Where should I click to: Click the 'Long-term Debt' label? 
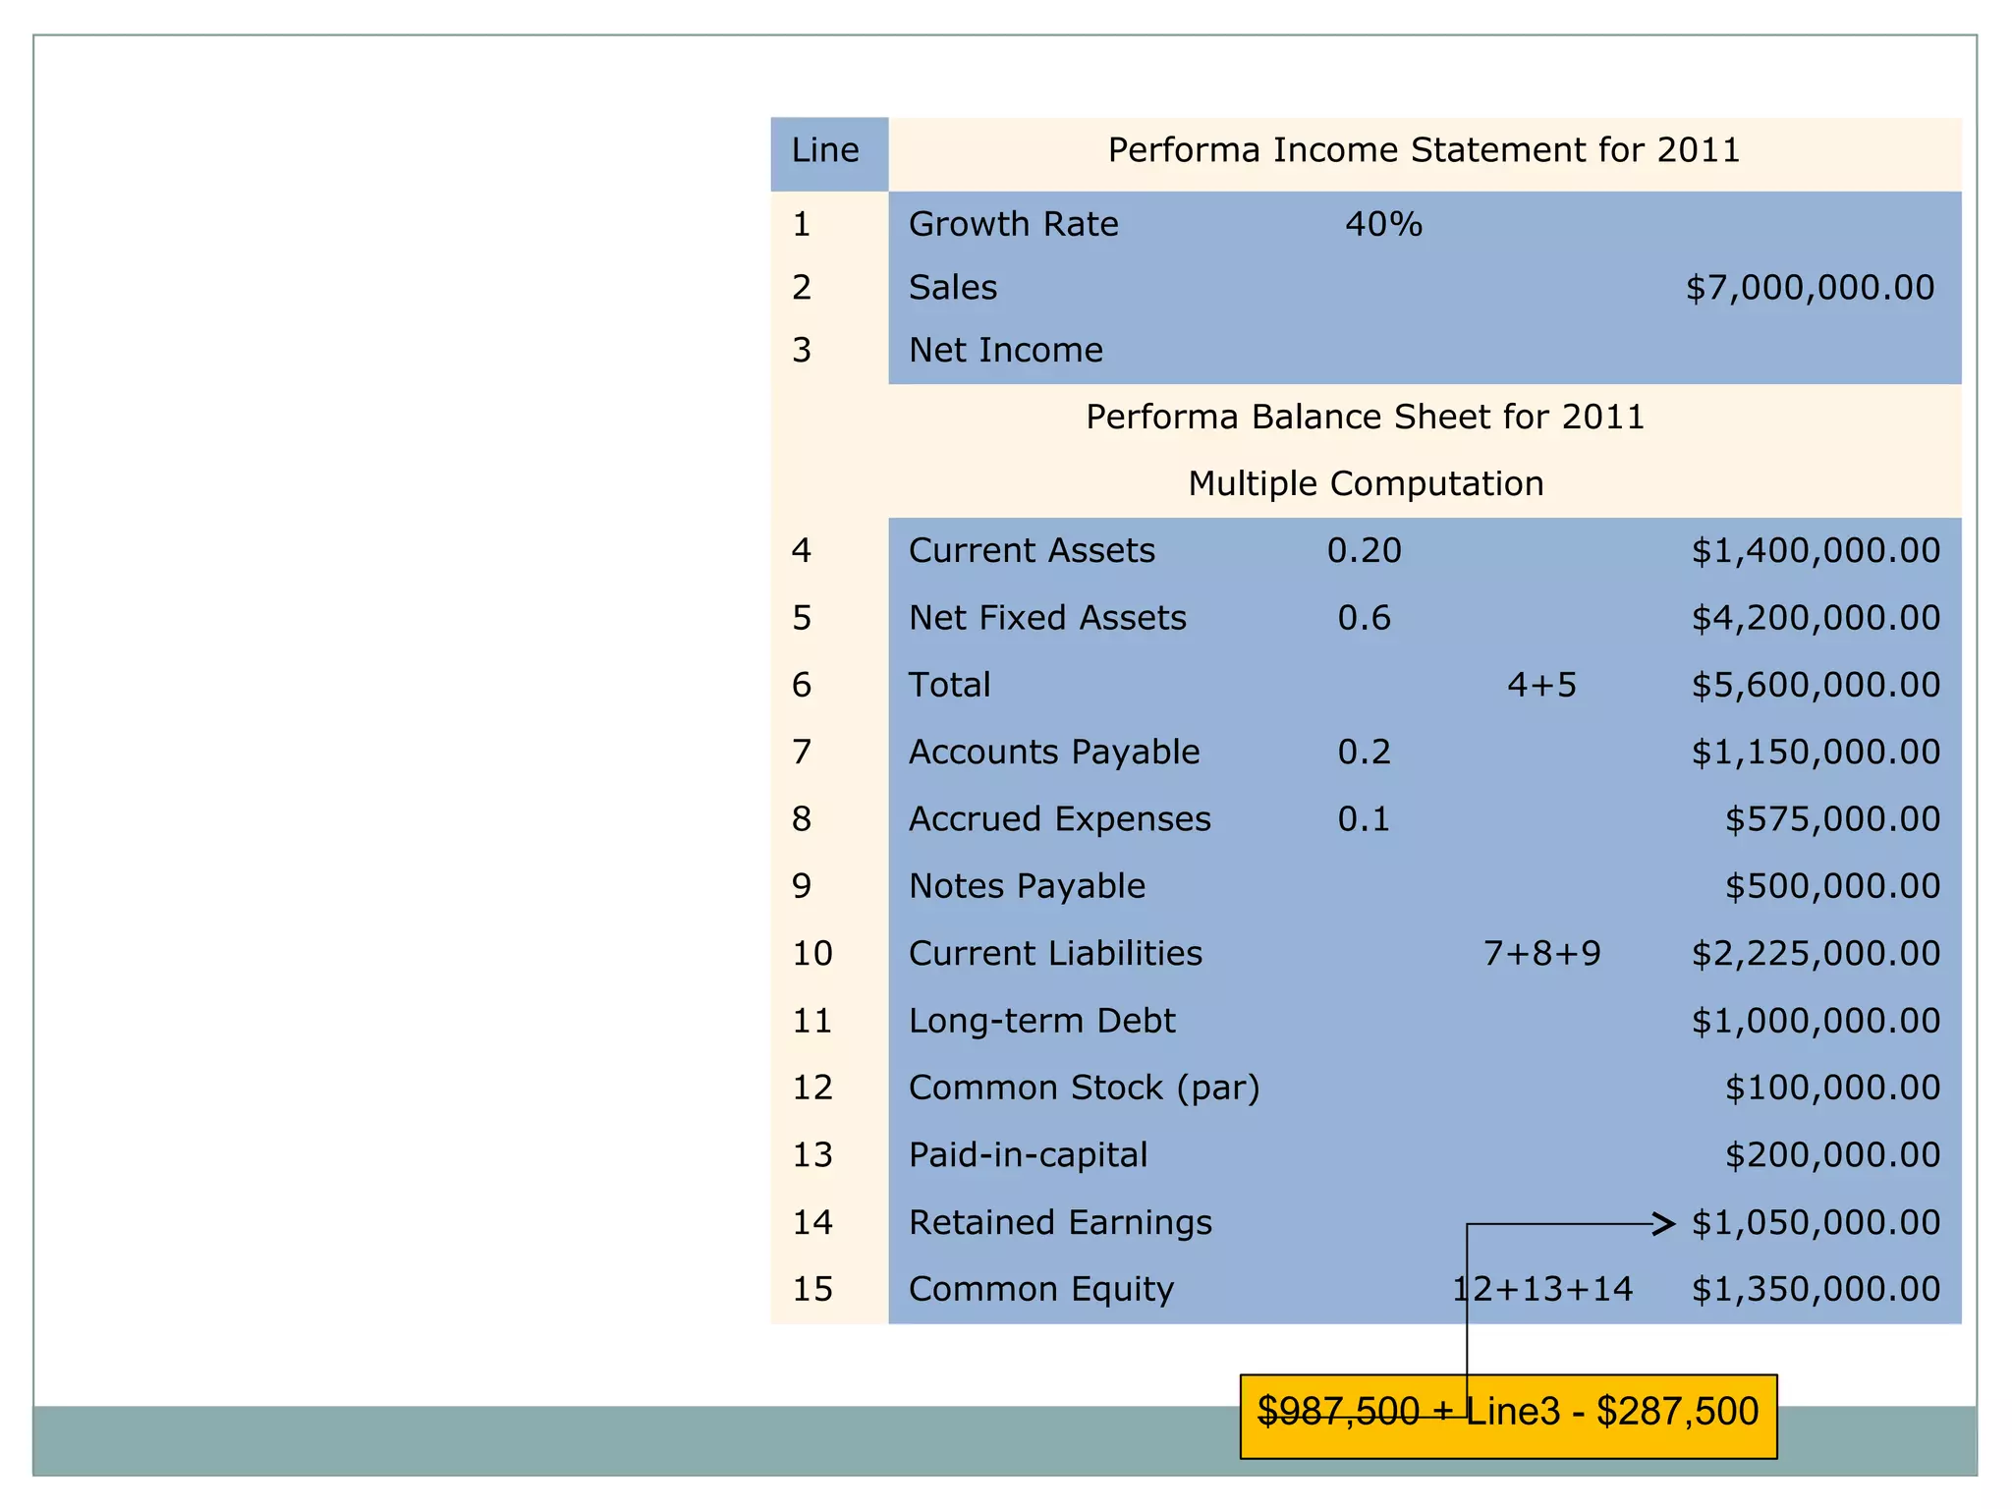(1041, 1020)
